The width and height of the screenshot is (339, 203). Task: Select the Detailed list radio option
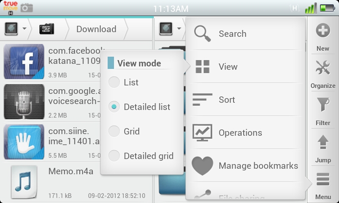[114, 107]
